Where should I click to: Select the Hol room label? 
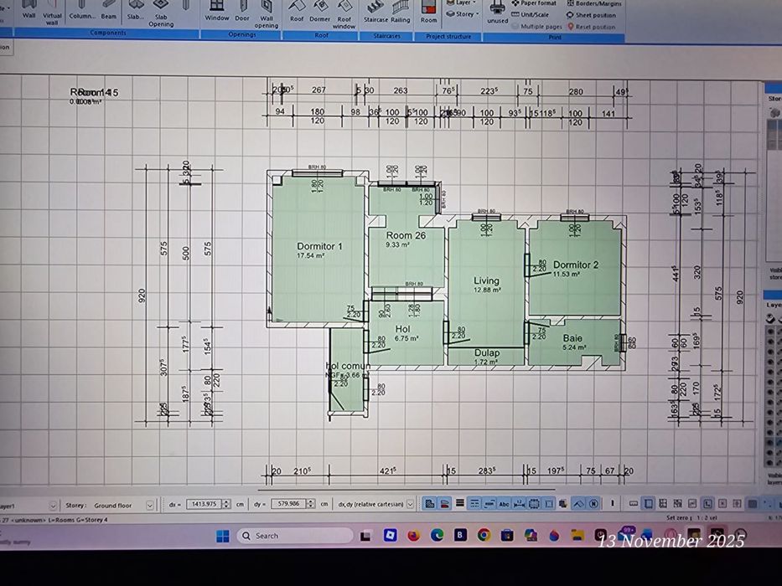[402, 329]
